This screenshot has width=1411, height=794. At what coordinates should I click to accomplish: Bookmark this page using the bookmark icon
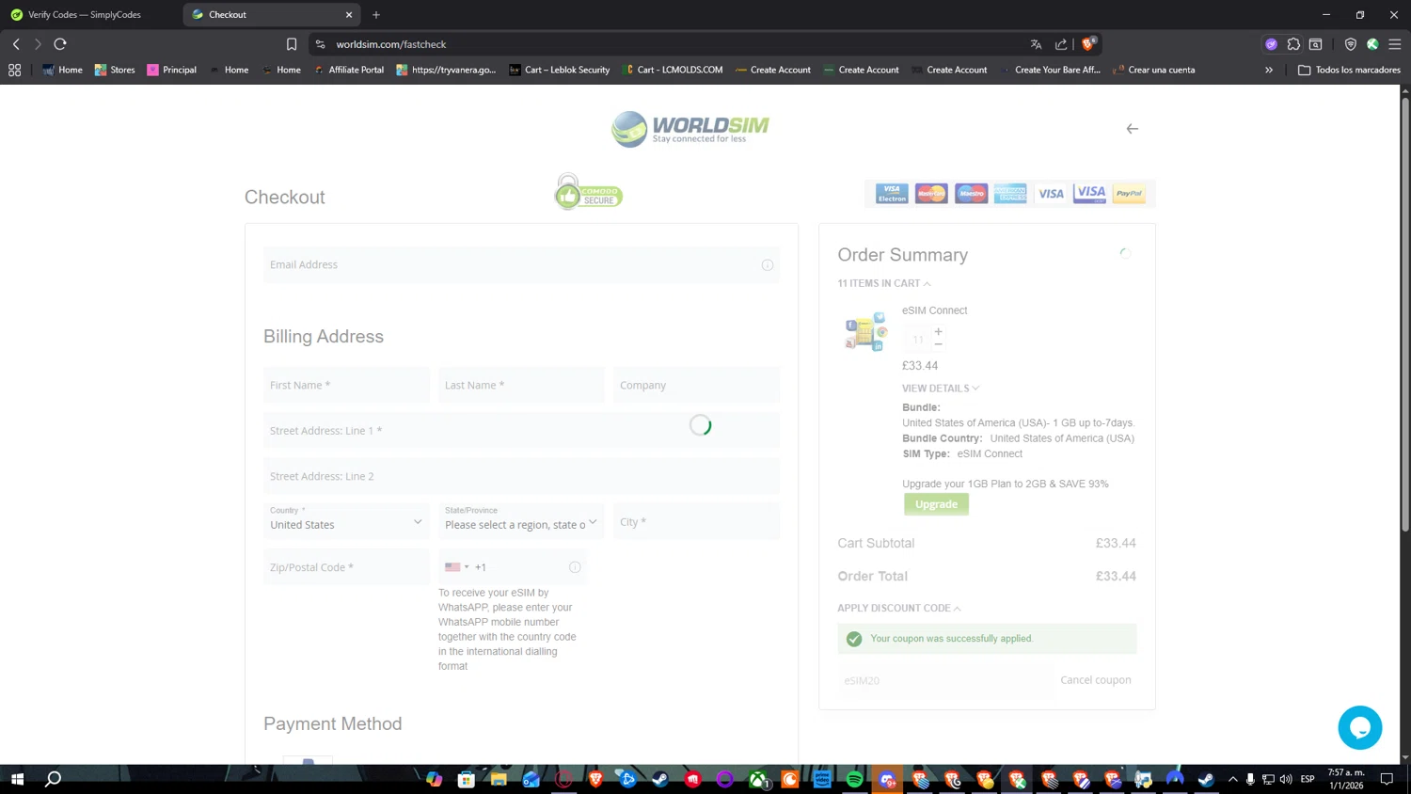tap(292, 44)
